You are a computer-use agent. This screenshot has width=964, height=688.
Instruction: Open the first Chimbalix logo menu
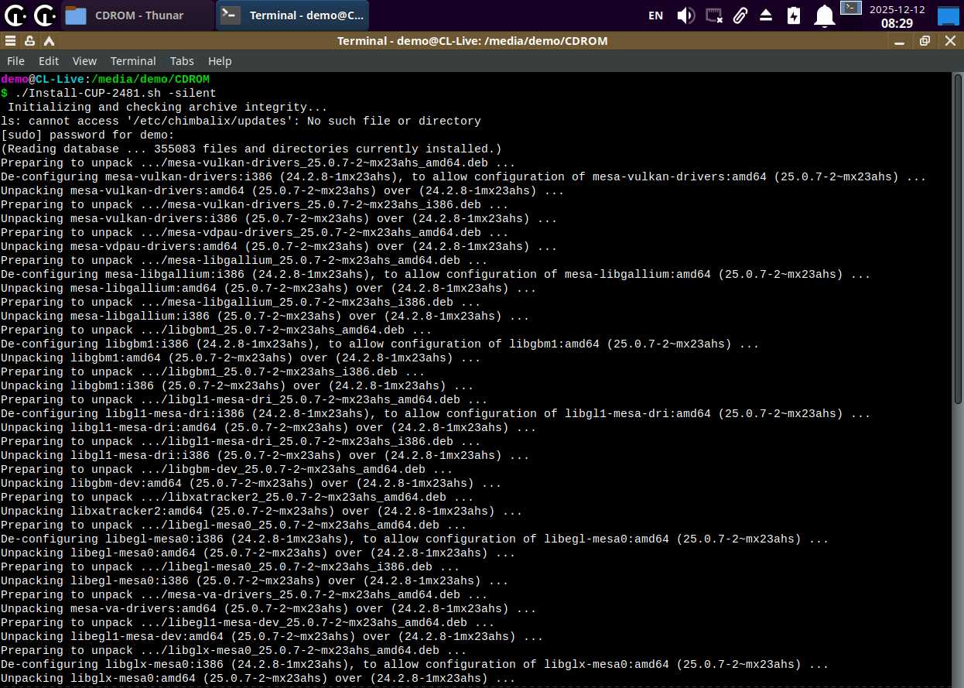15,15
